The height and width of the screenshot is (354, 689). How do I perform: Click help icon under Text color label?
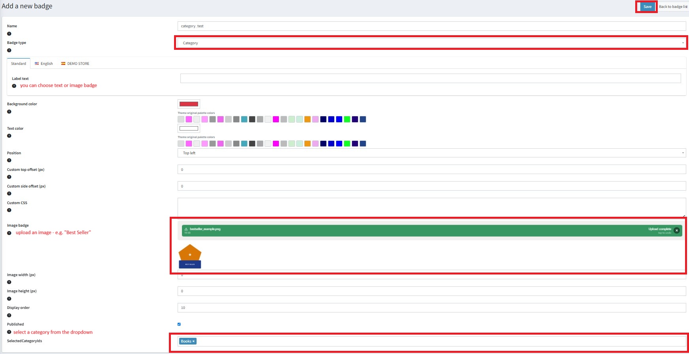[9, 136]
